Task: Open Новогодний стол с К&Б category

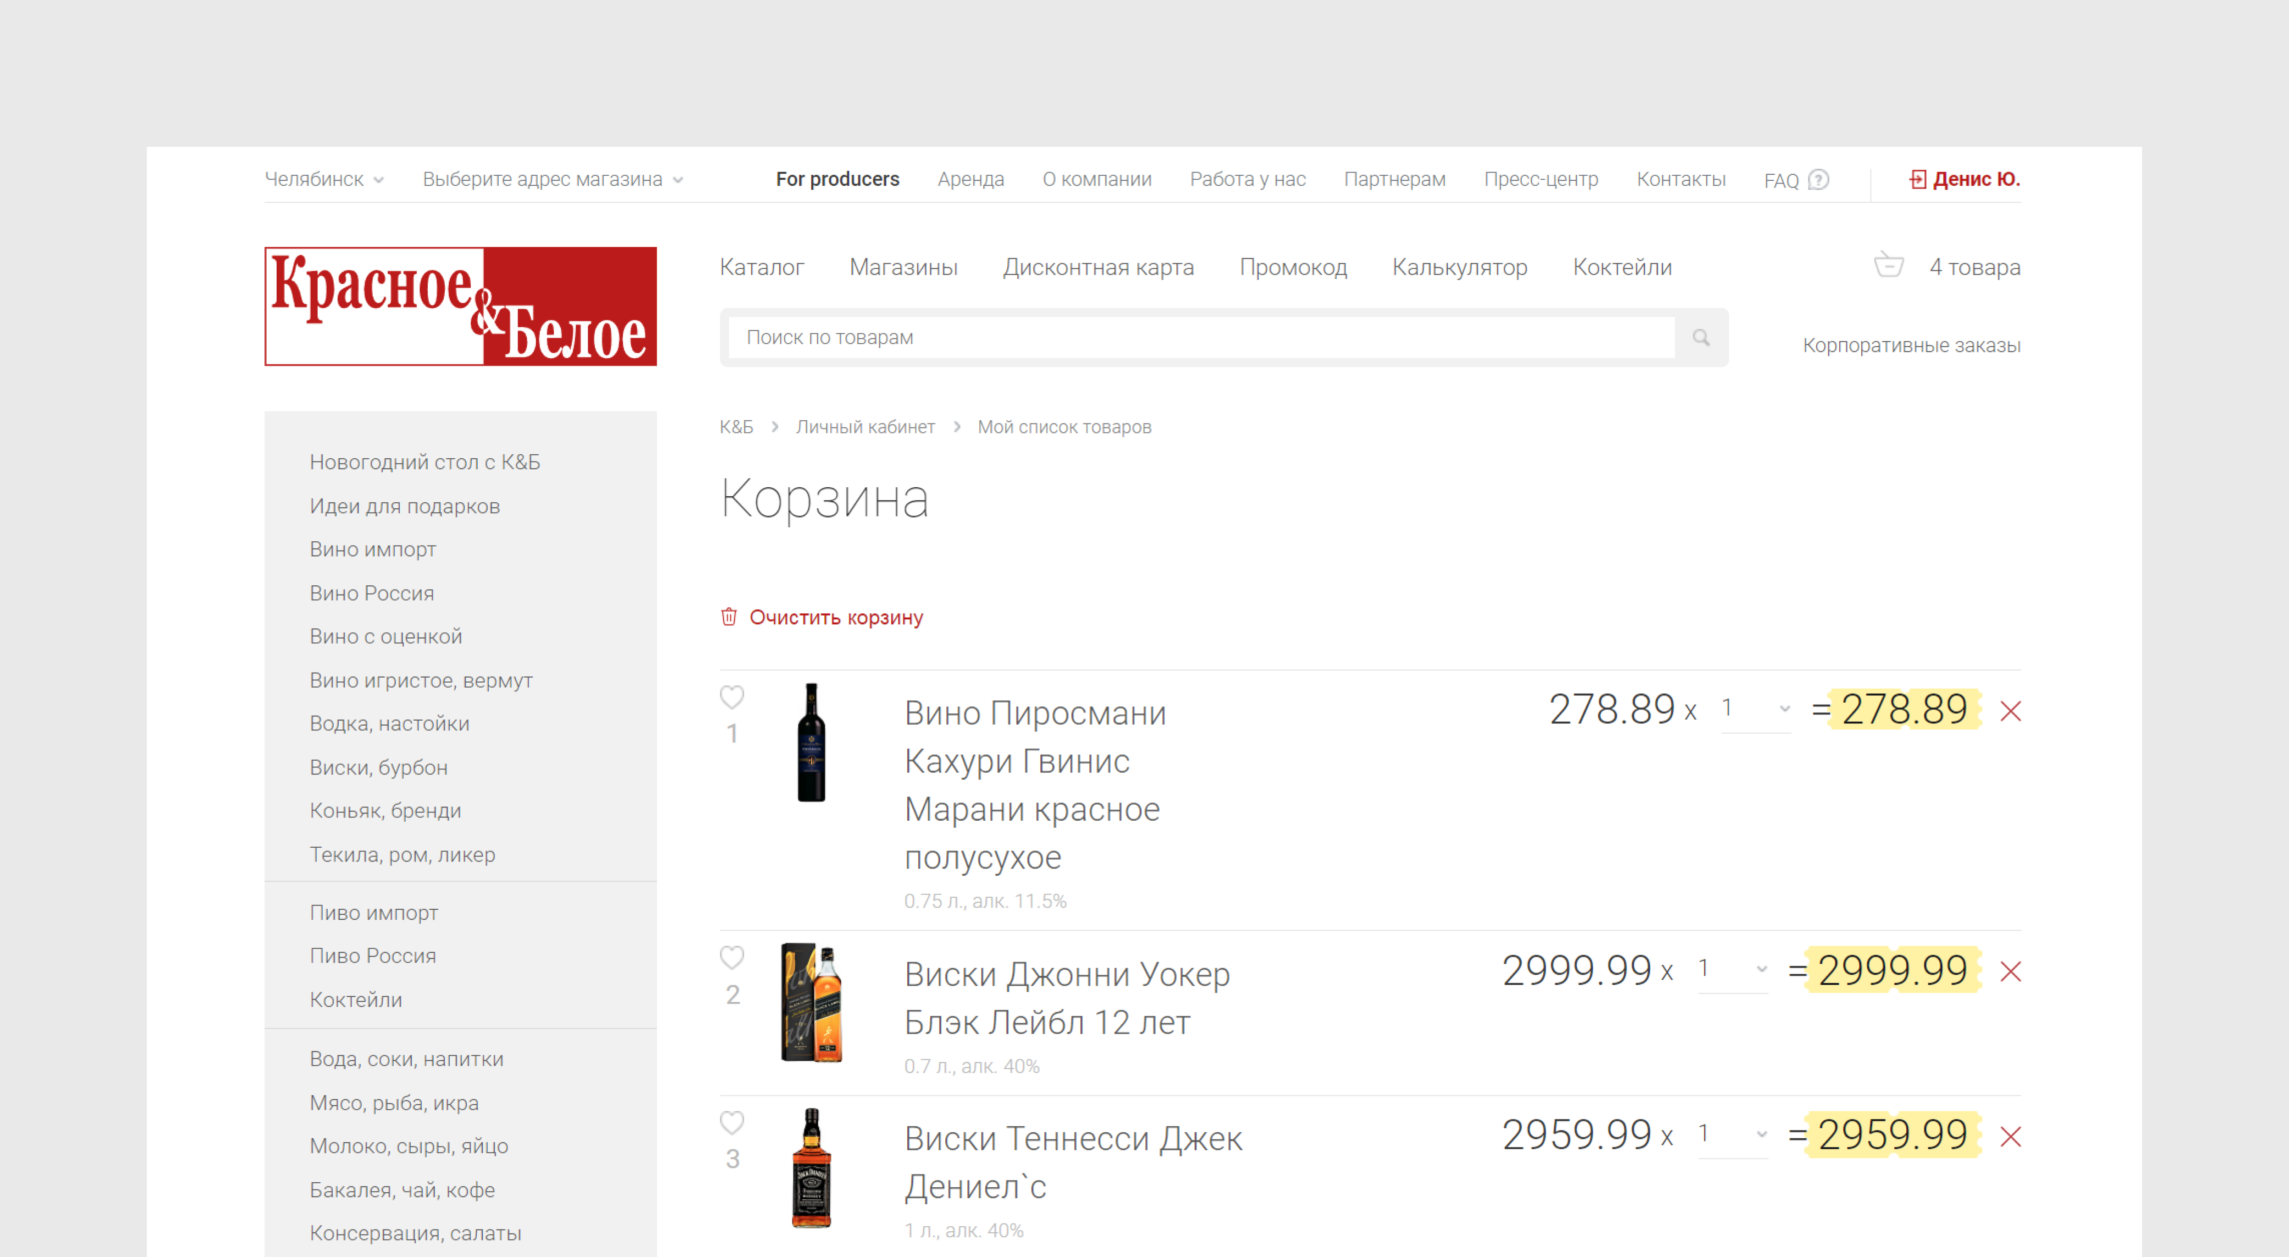Action: click(x=425, y=462)
